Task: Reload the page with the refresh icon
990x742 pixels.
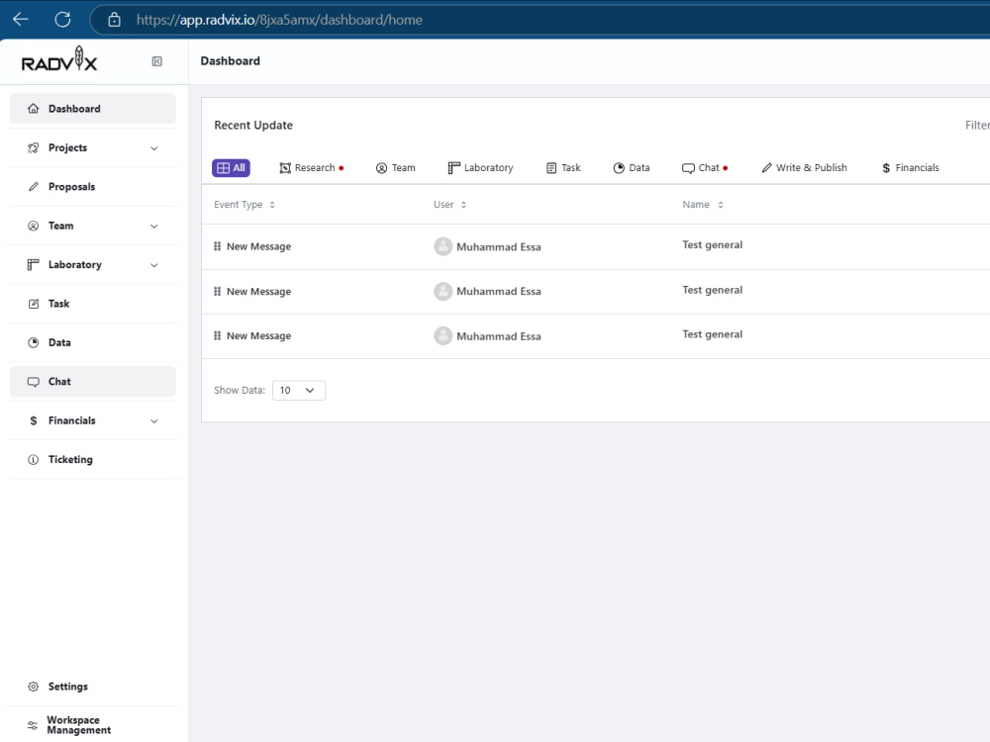Action: 62,20
